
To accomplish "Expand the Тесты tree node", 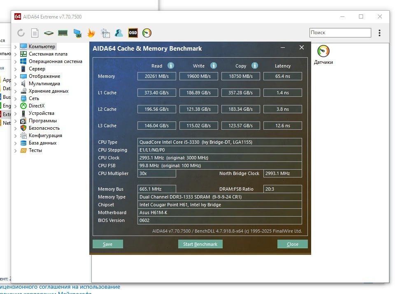I will [16, 151].
